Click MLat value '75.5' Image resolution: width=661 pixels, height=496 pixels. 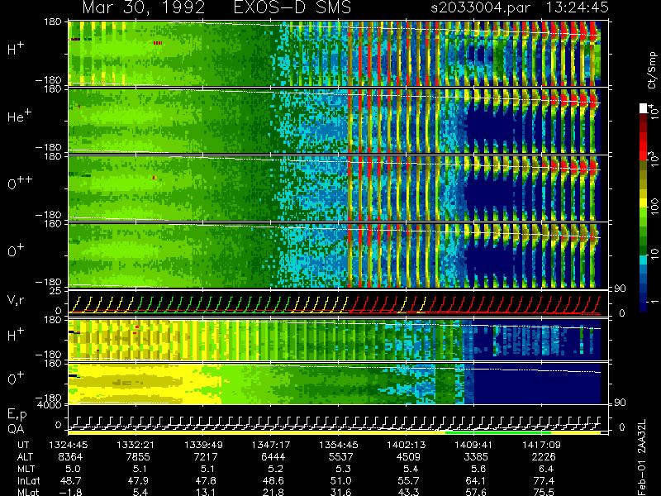click(544, 492)
